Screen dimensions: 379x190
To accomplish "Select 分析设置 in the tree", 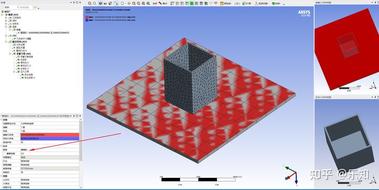I will (21, 45).
